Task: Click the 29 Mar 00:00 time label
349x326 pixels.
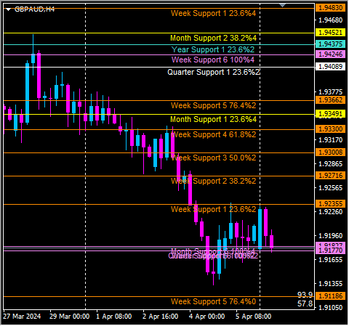Action: (70, 317)
